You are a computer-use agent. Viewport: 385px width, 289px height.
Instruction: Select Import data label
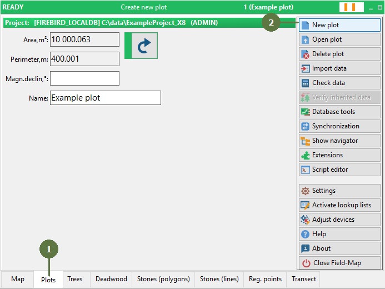tap(329, 68)
